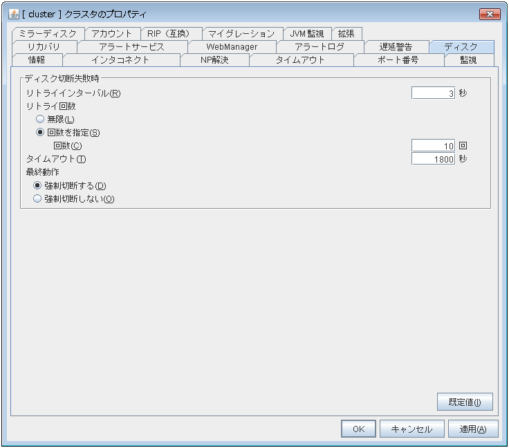Image resolution: width=509 pixels, height=448 pixels.
Task: Switch to the NP解決 tab
Action: [x=214, y=59]
